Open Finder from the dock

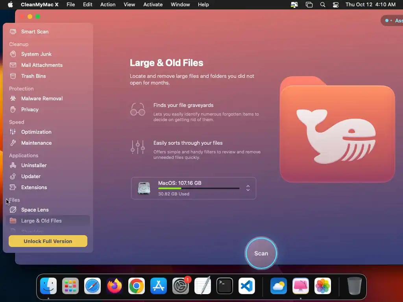pyautogui.click(x=48, y=286)
